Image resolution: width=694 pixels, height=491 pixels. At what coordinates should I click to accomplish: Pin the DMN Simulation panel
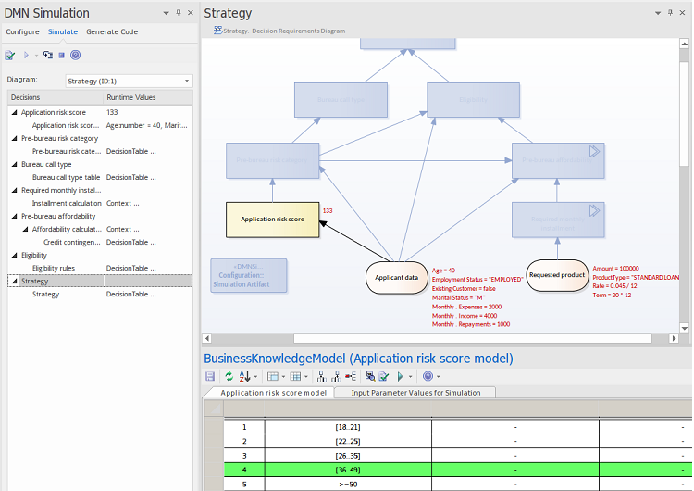(177, 13)
